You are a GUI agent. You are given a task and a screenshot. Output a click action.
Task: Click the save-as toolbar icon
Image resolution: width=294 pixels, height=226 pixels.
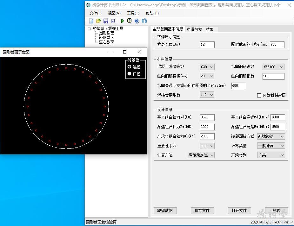coord(113,21)
